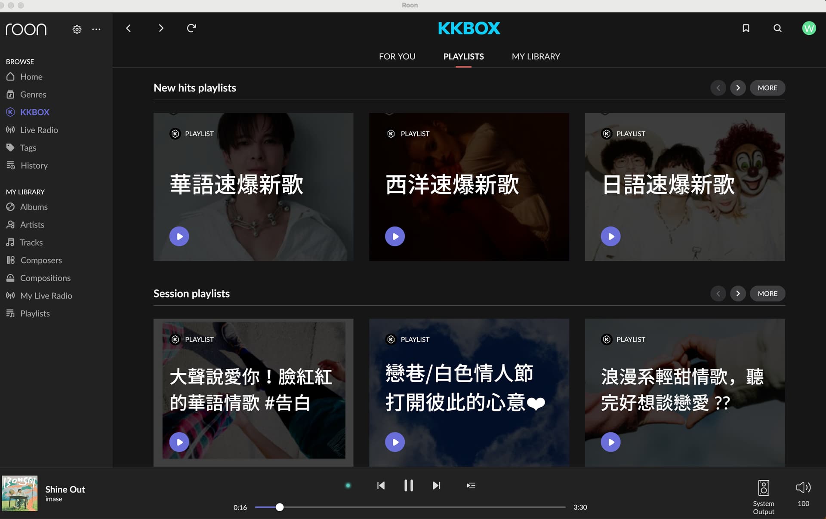Viewport: 826px width, 519px height.
Task: Open Live Radio from the sidebar
Action: (x=40, y=129)
